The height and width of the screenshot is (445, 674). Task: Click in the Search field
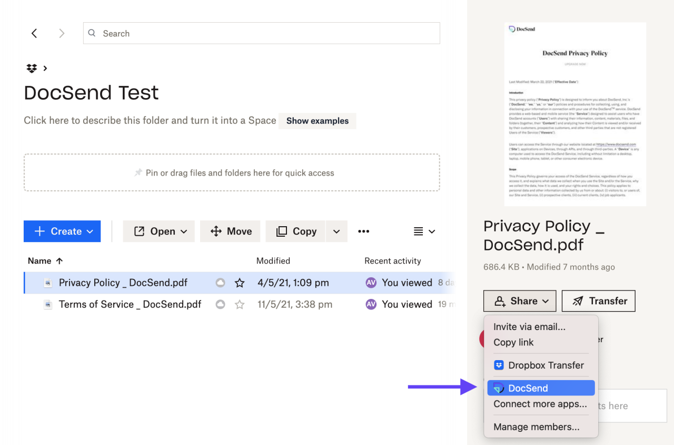click(262, 33)
